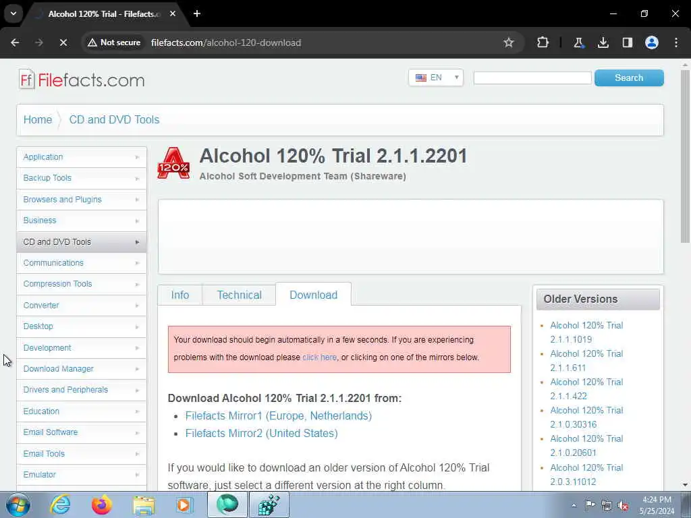This screenshot has width=691, height=518.
Task: Open the Development category
Action: (x=82, y=348)
